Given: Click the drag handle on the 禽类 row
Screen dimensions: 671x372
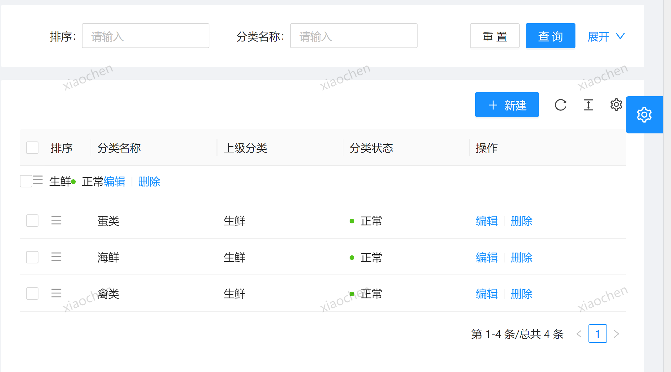Looking at the screenshot, I should [x=56, y=293].
